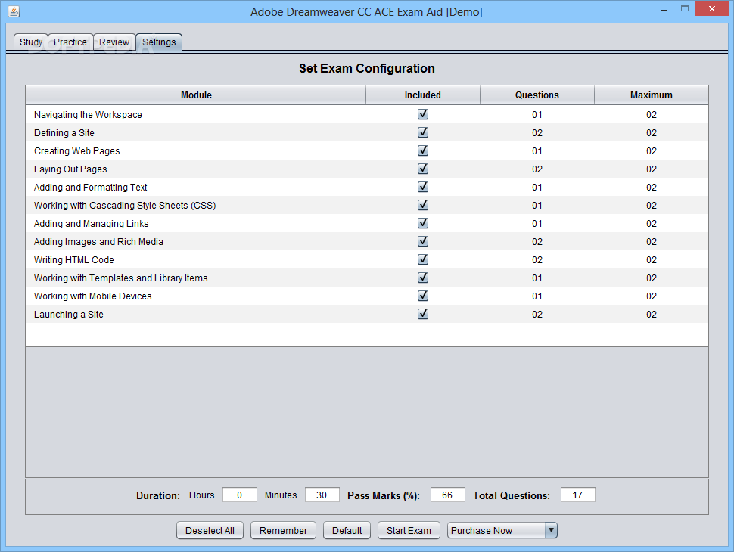
Task: Select Questions cell for Writing HTML Code
Action: point(537,259)
